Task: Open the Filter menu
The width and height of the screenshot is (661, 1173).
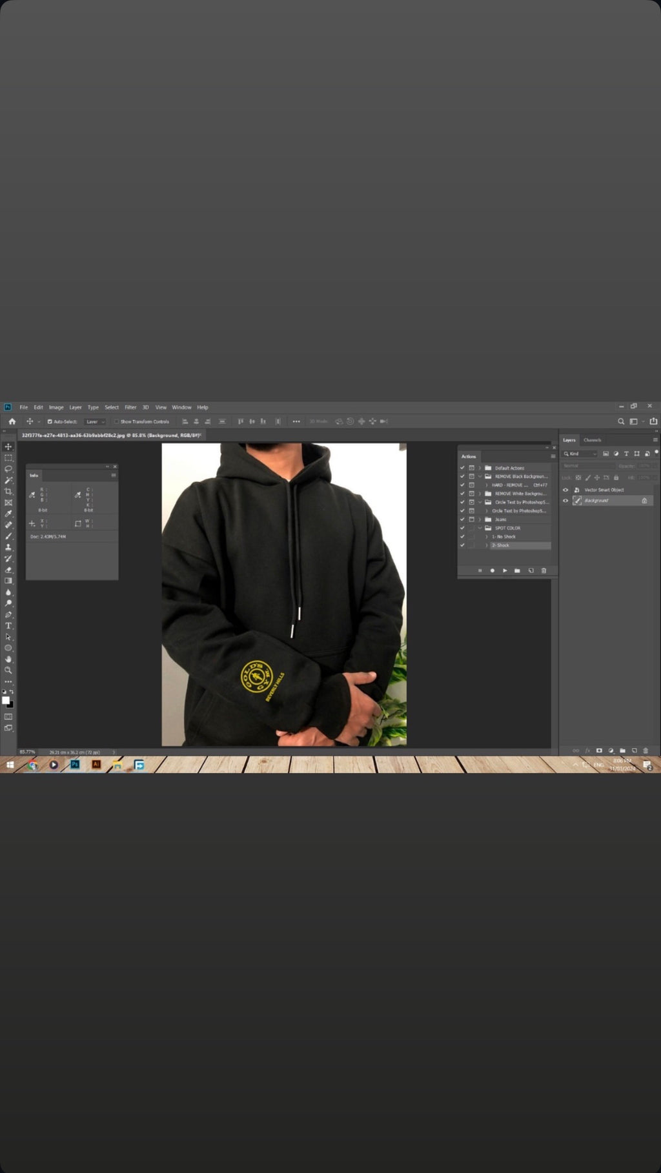Action: (x=130, y=407)
